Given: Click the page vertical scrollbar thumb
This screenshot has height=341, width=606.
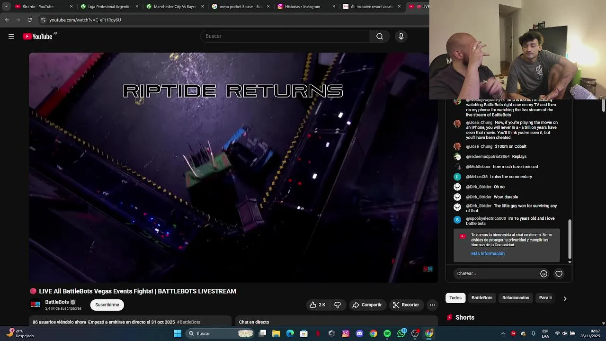Looking at the screenshot, I should pyautogui.click(x=604, y=106).
